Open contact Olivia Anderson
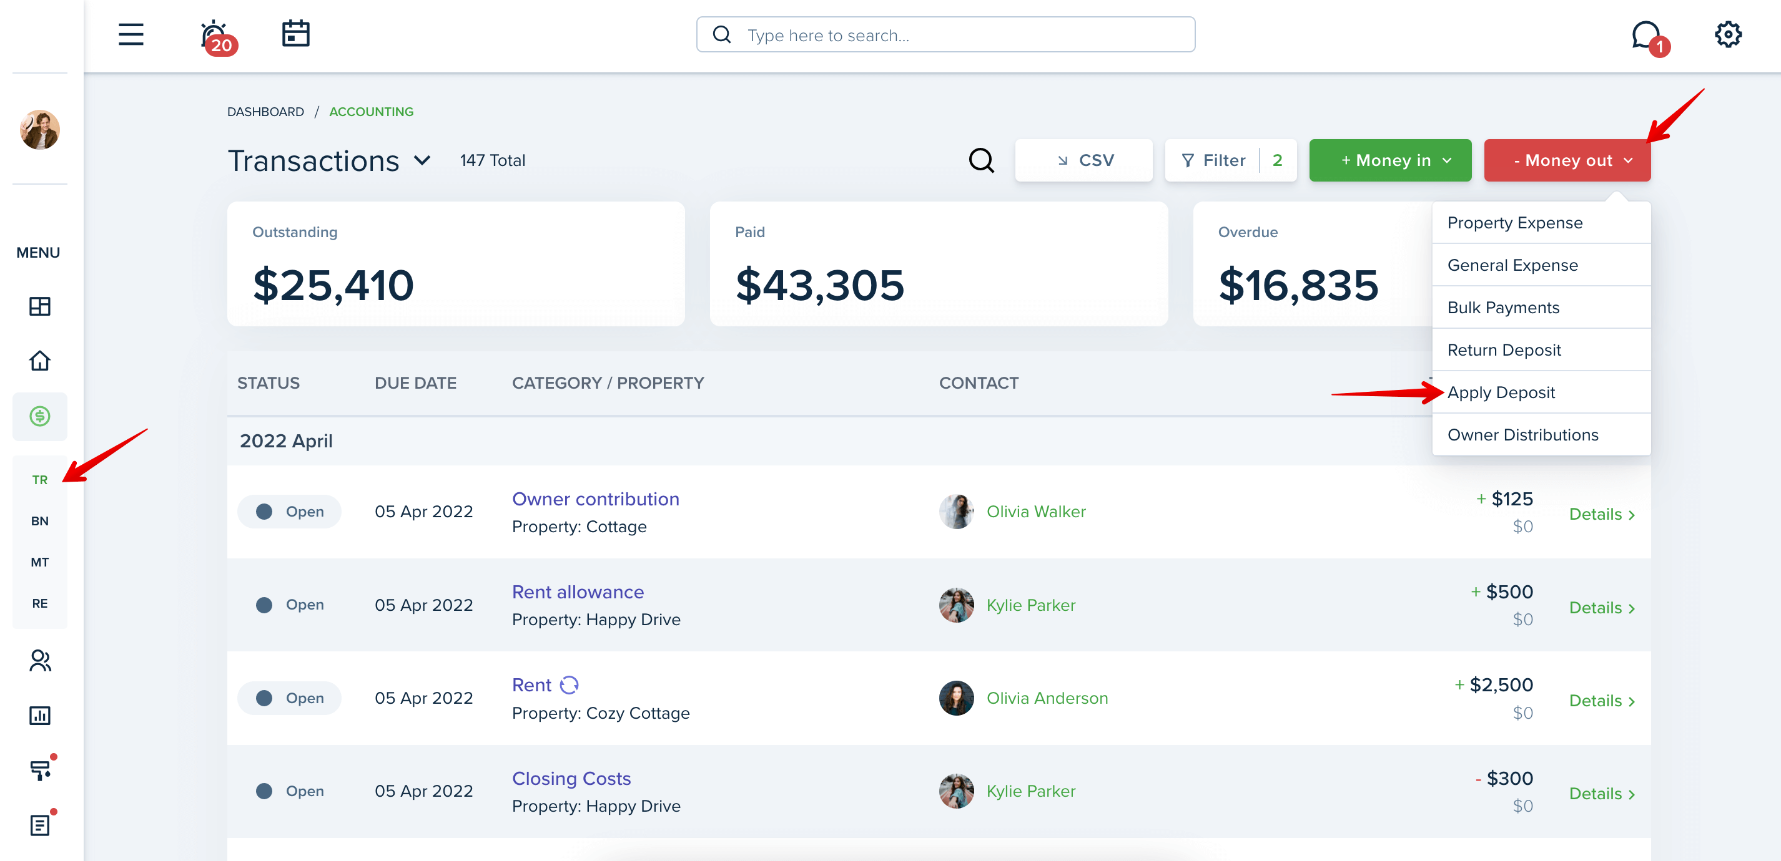The width and height of the screenshot is (1781, 861). pyautogui.click(x=1047, y=698)
